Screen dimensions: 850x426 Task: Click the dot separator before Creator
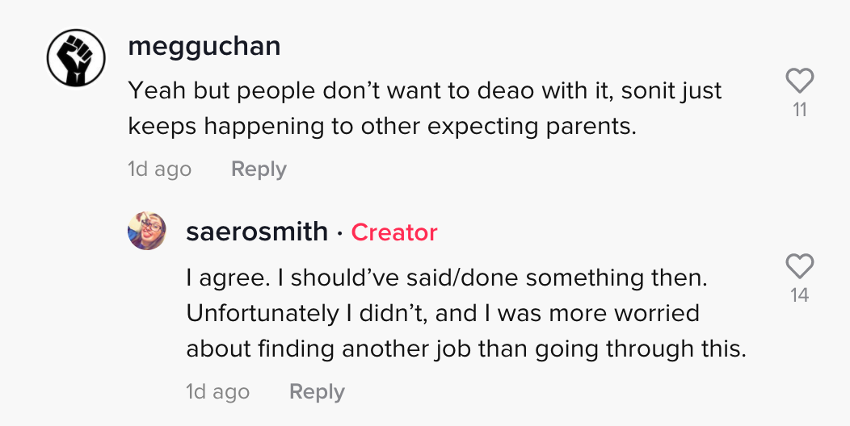tap(340, 232)
